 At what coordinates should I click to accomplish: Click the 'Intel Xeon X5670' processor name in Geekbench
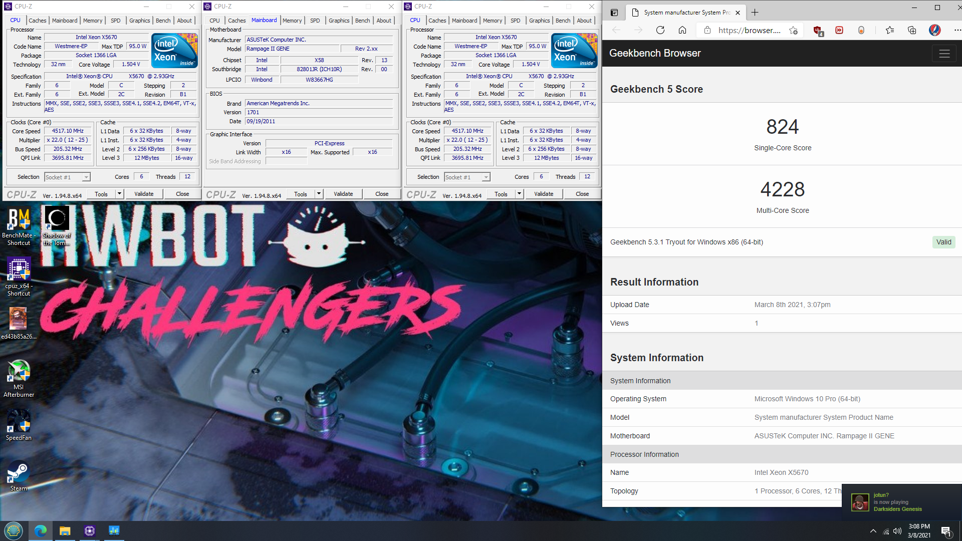pos(781,472)
